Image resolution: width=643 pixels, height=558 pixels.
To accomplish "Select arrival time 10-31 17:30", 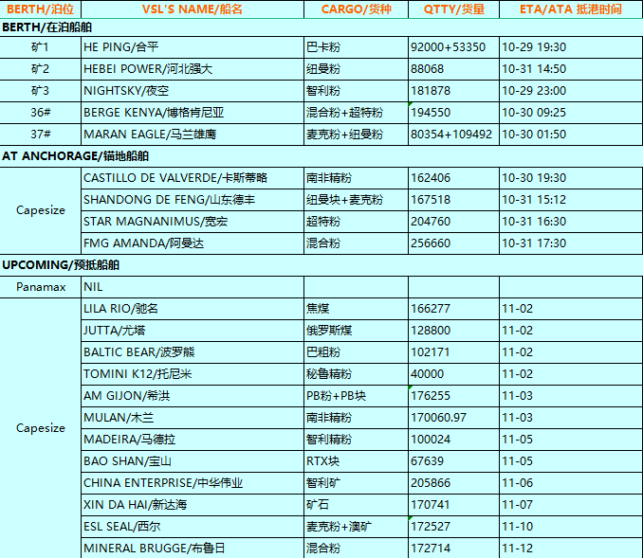I will [571, 243].
